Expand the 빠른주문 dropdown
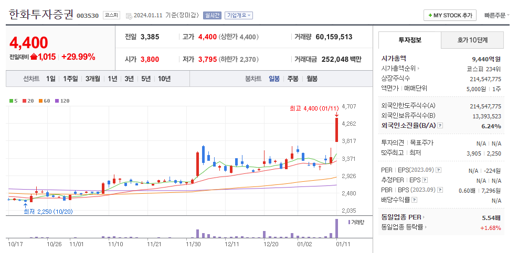The image size is (518, 253). tap(497, 15)
